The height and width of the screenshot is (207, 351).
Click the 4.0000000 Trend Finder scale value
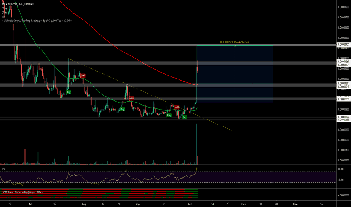pyautogui.click(x=343, y=195)
